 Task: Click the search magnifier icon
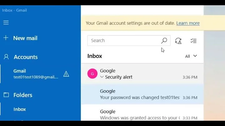click(164, 41)
